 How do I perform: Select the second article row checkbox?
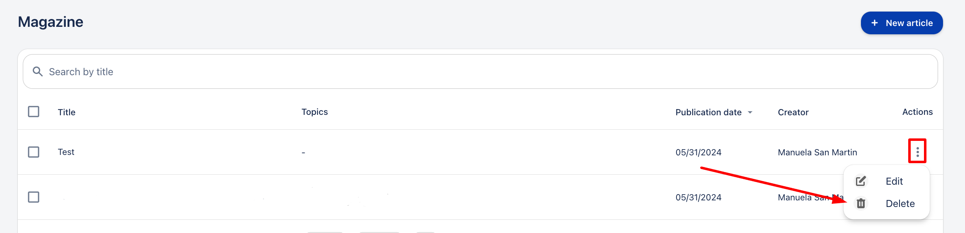tap(34, 197)
